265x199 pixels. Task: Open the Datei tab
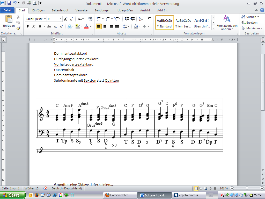(7, 10)
